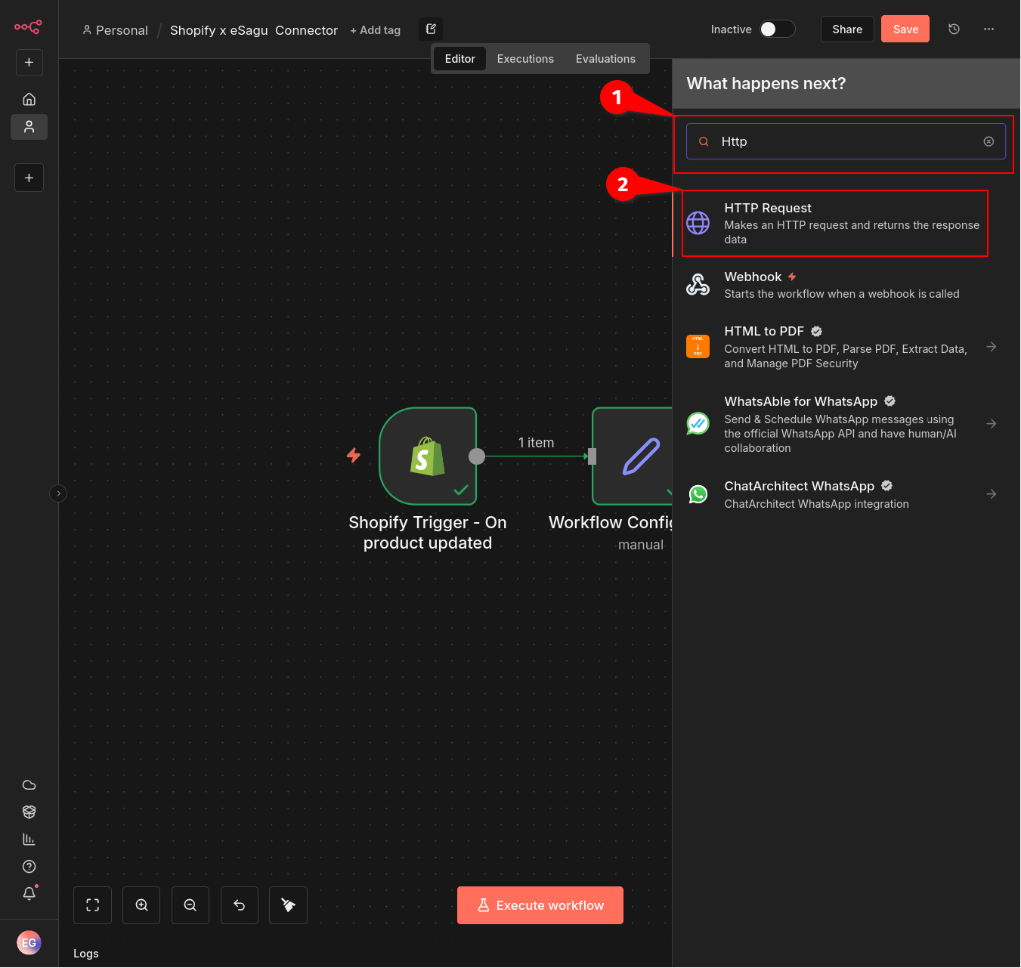Expand ChatArchitect WhatsApp actions arrow
This screenshot has height=968, width=1021.
point(992,494)
